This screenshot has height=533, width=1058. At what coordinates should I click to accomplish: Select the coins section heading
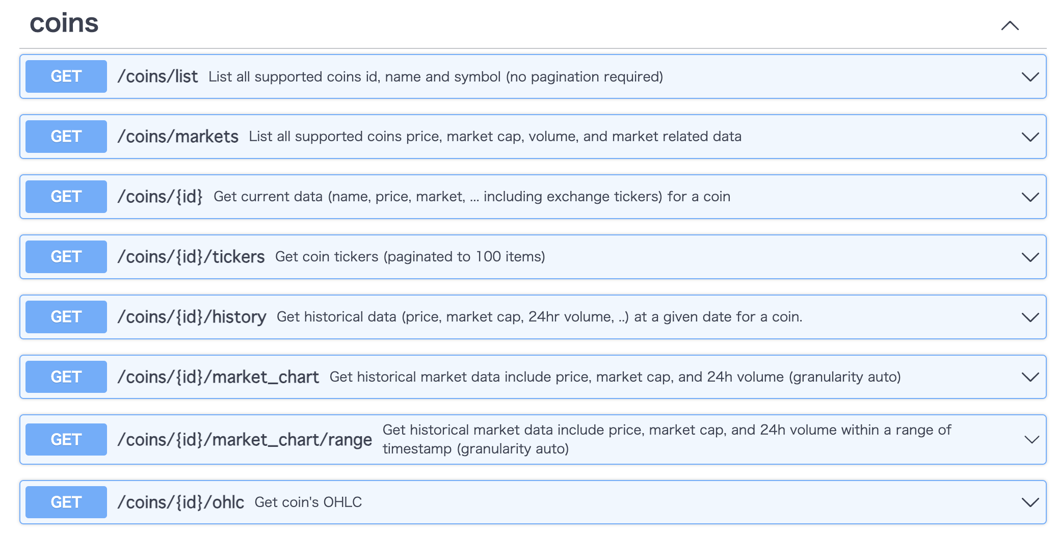click(x=64, y=23)
